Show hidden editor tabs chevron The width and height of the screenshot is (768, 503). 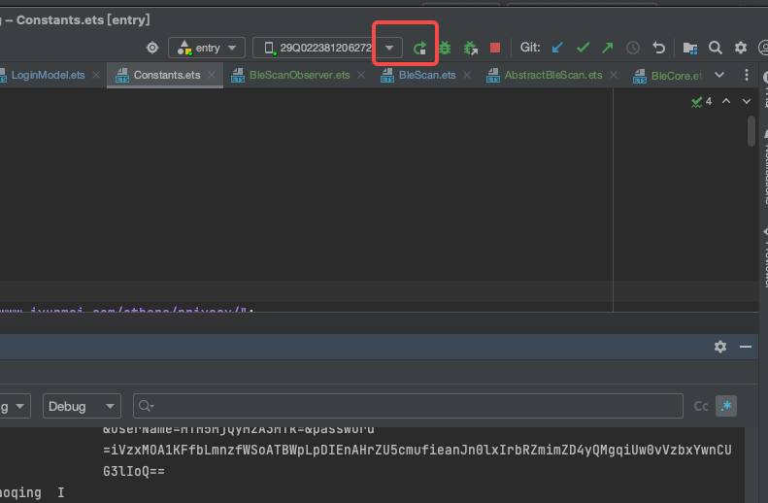pyautogui.click(x=719, y=75)
